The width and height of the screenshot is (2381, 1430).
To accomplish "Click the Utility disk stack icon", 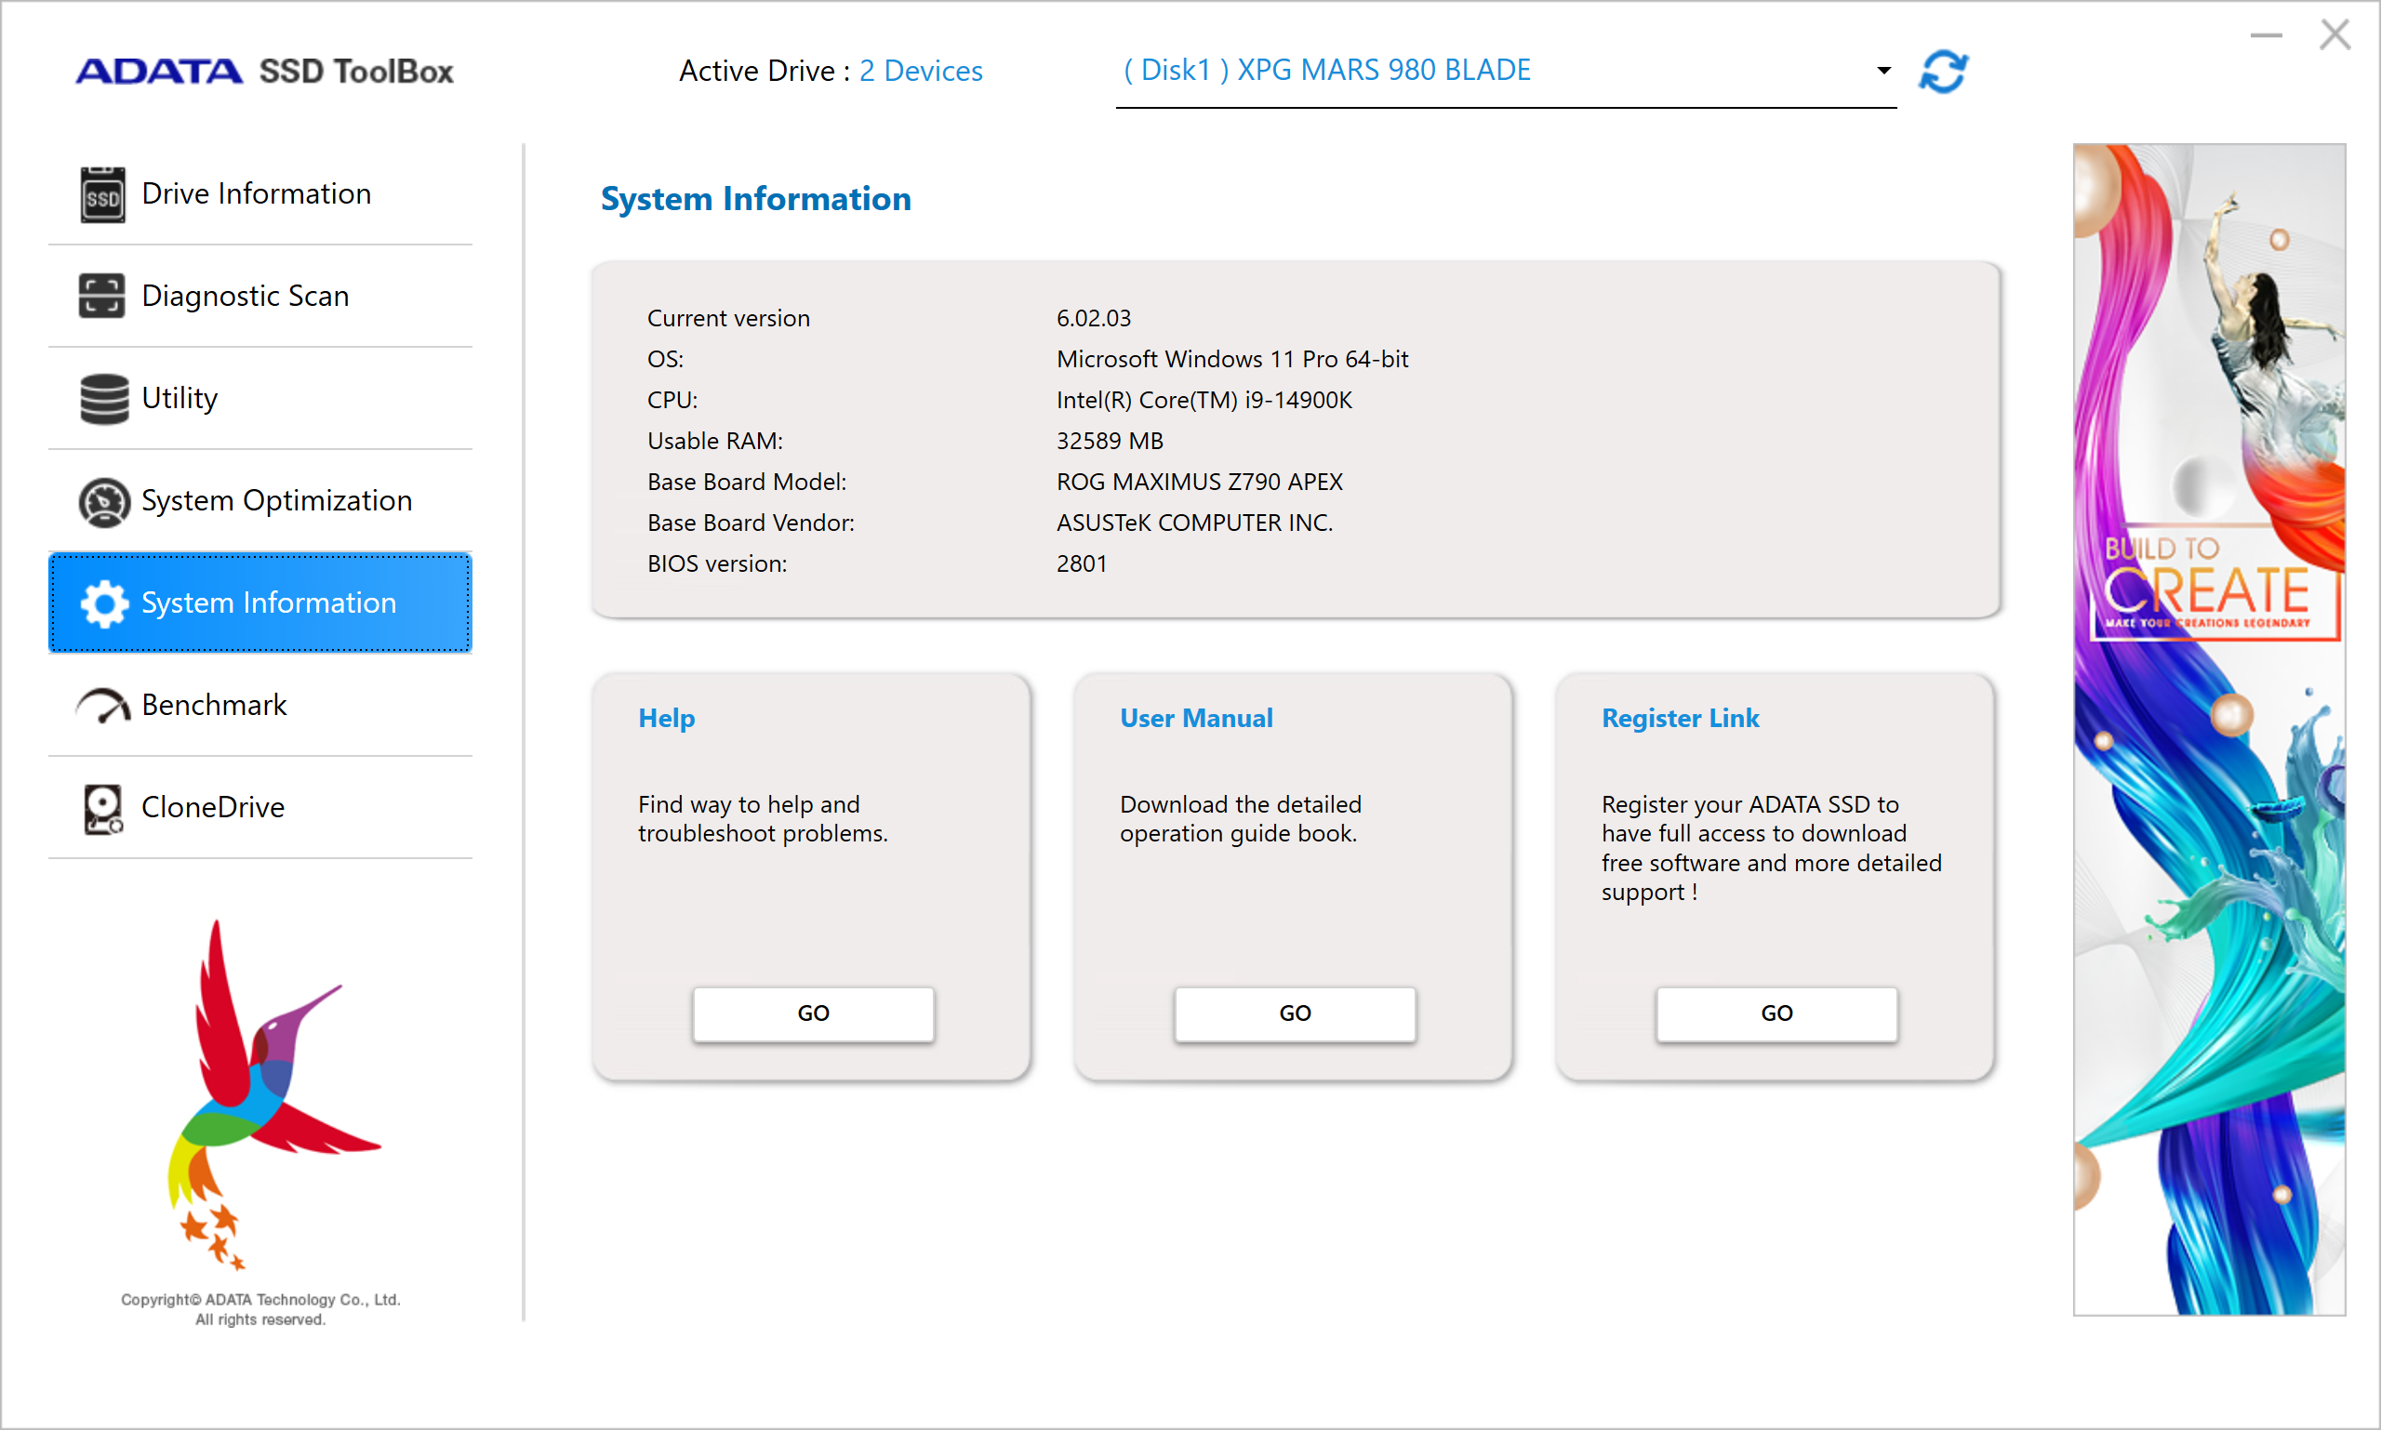I will coord(103,399).
